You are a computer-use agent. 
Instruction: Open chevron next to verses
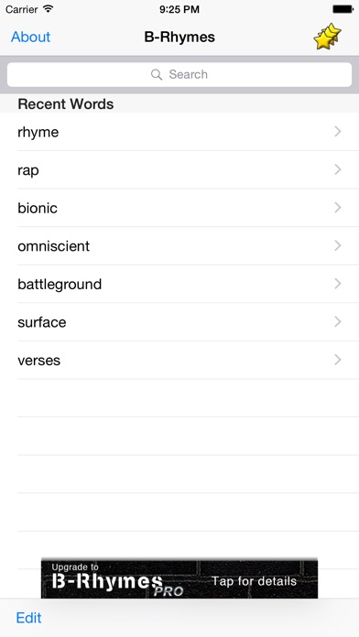click(x=337, y=360)
